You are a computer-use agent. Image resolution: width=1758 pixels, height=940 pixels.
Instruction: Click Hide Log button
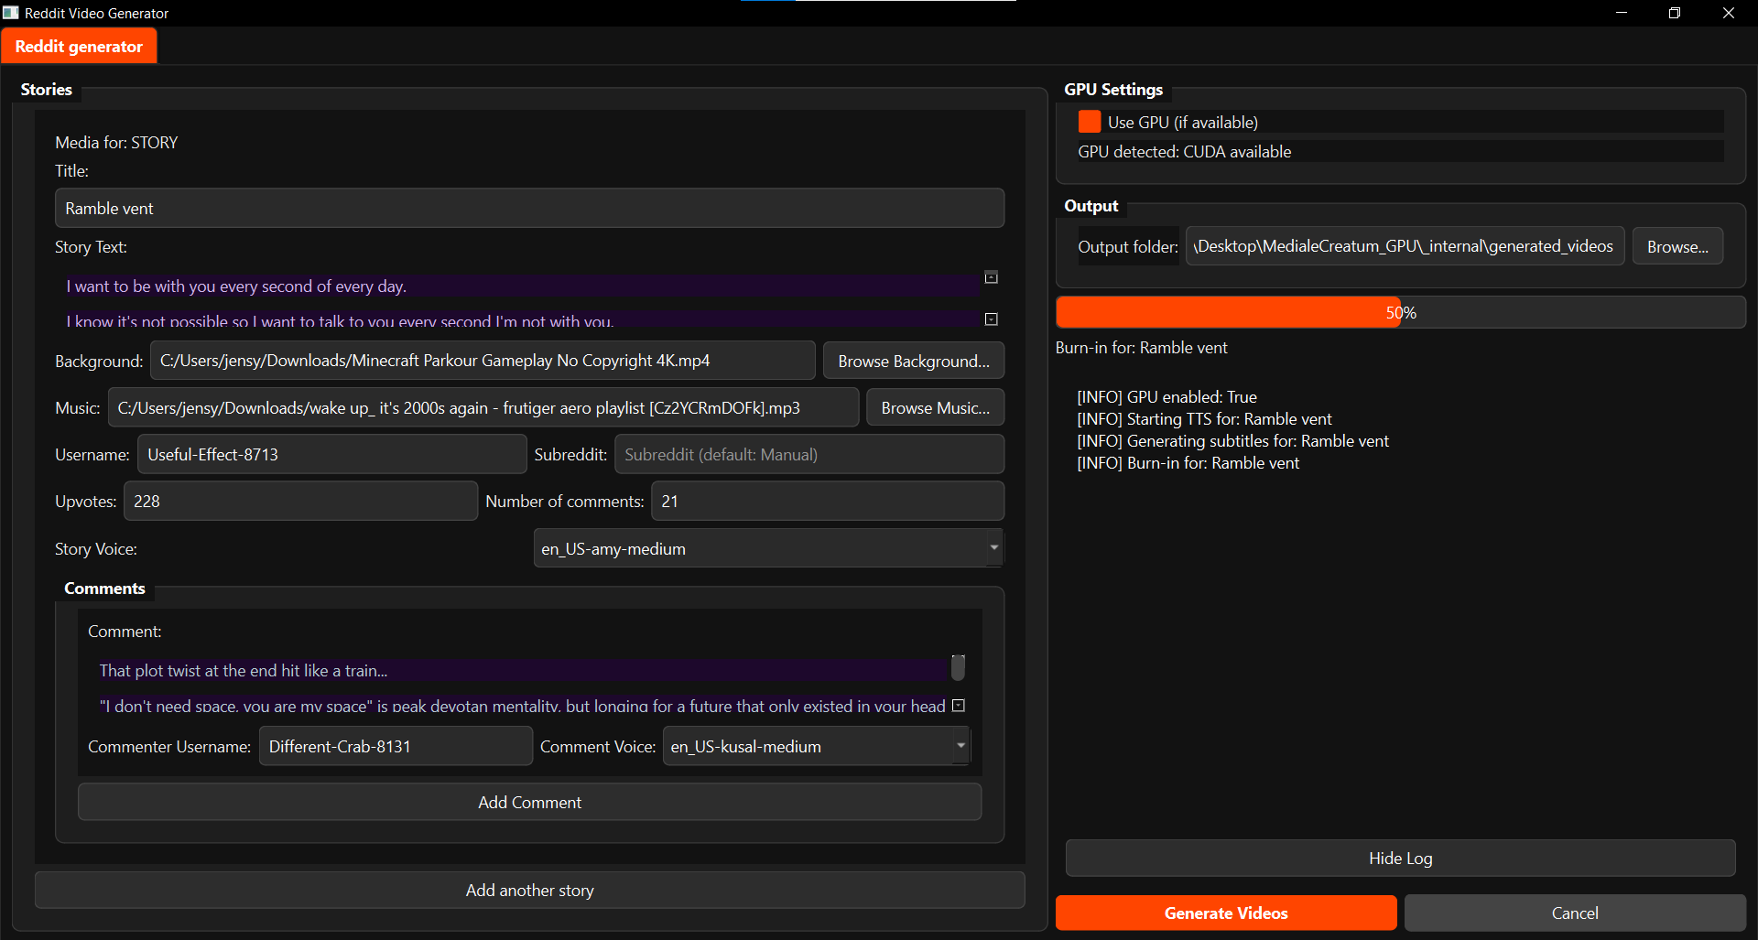coord(1400,858)
